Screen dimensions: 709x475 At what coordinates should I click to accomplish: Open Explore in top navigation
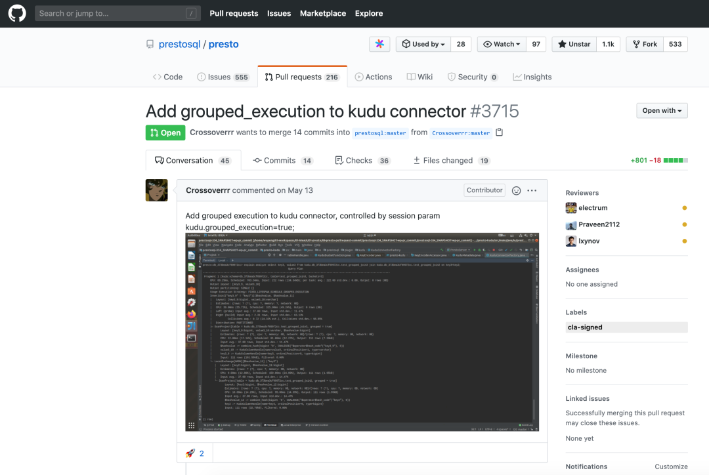pyautogui.click(x=369, y=14)
